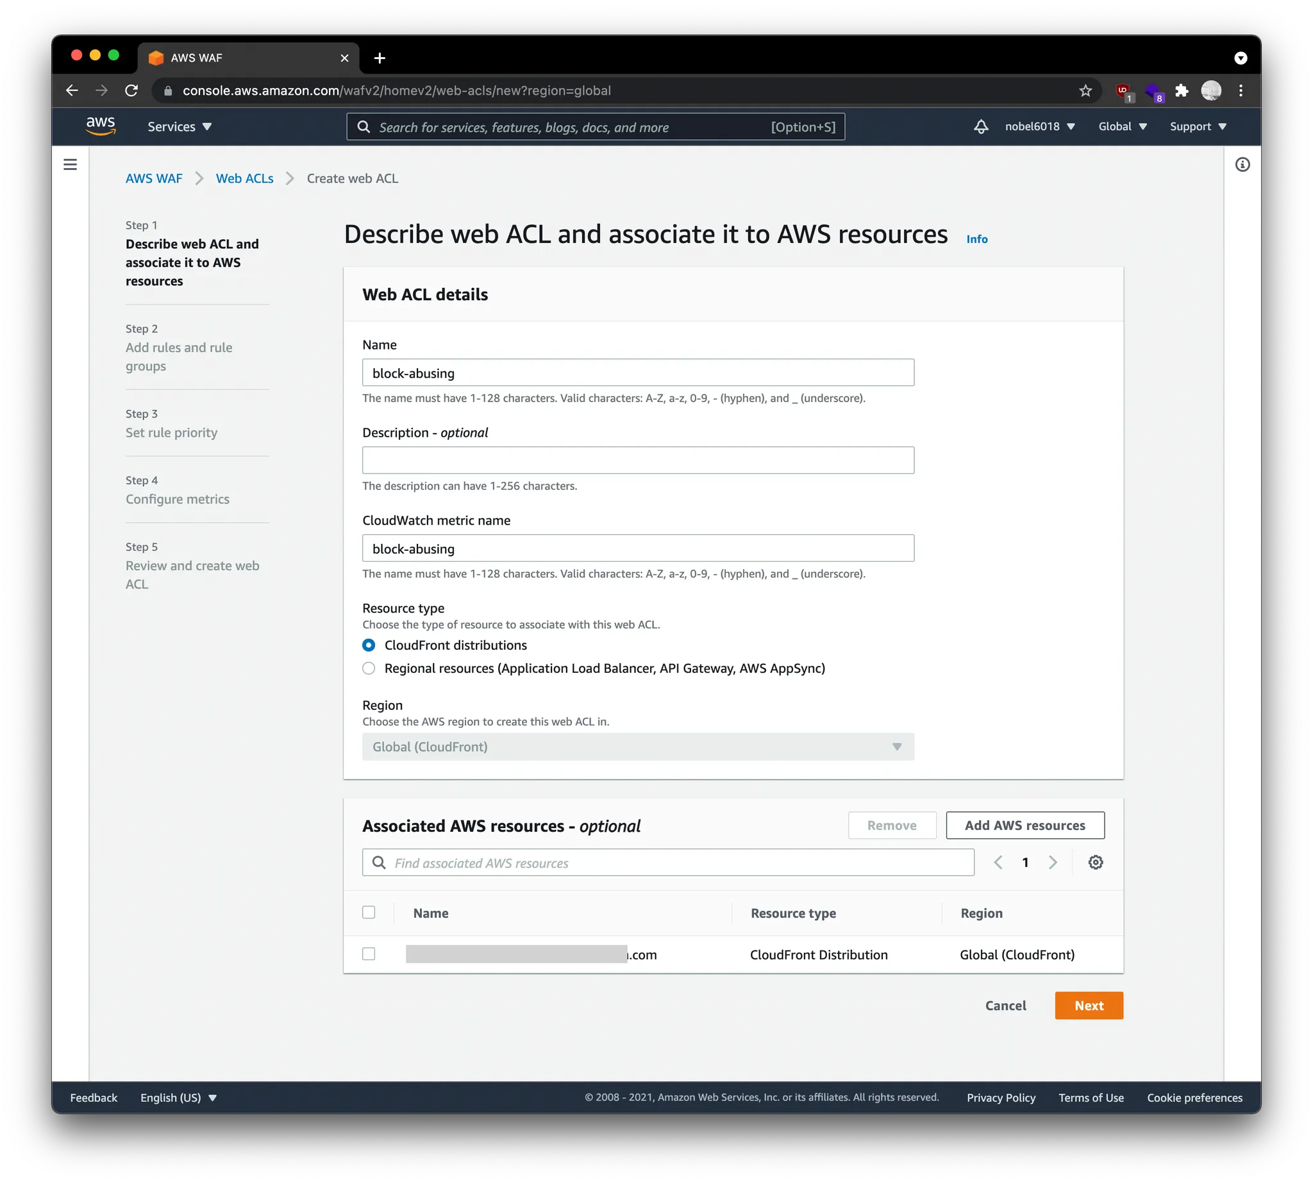1313x1182 pixels.
Task: Open the nobel6018 account dropdown
Action: [x=1039, y=126]
